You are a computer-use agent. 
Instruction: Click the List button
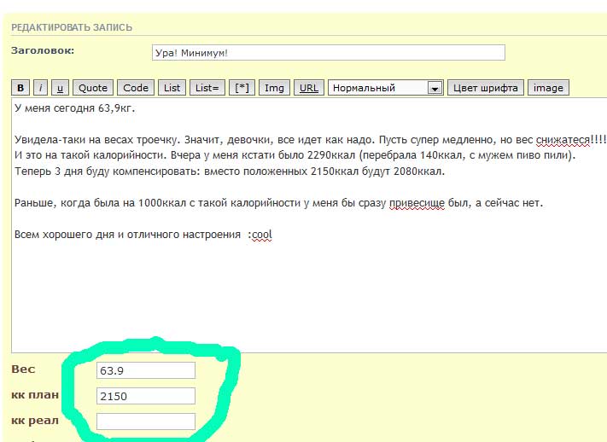[x=172, y=88]
